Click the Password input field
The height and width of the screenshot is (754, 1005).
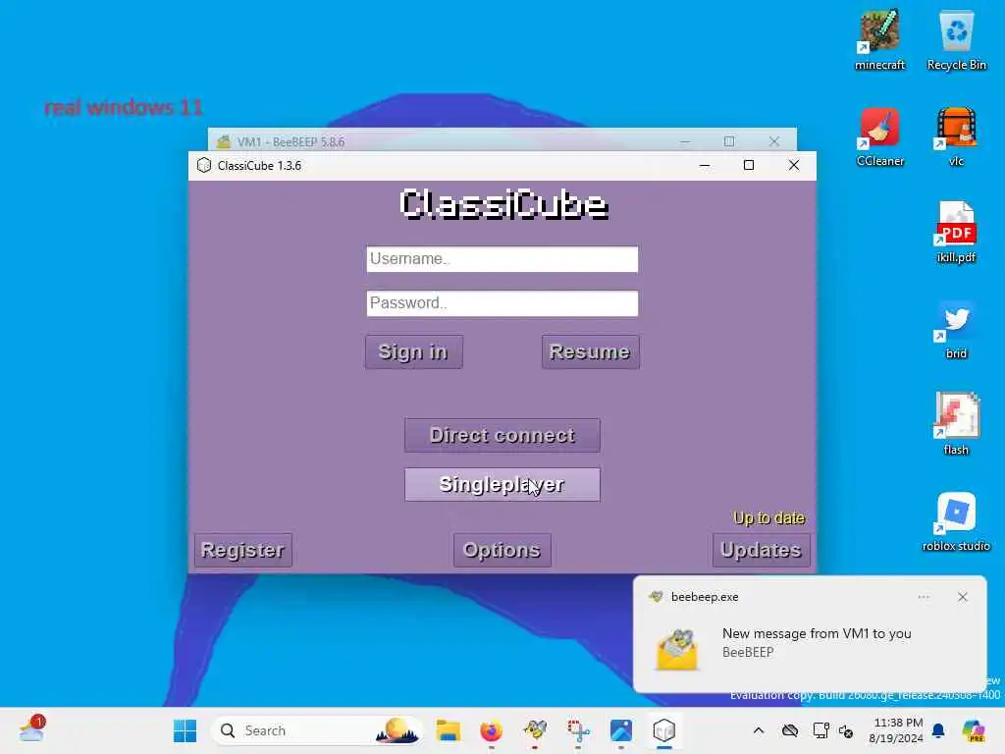coord(502,303)
